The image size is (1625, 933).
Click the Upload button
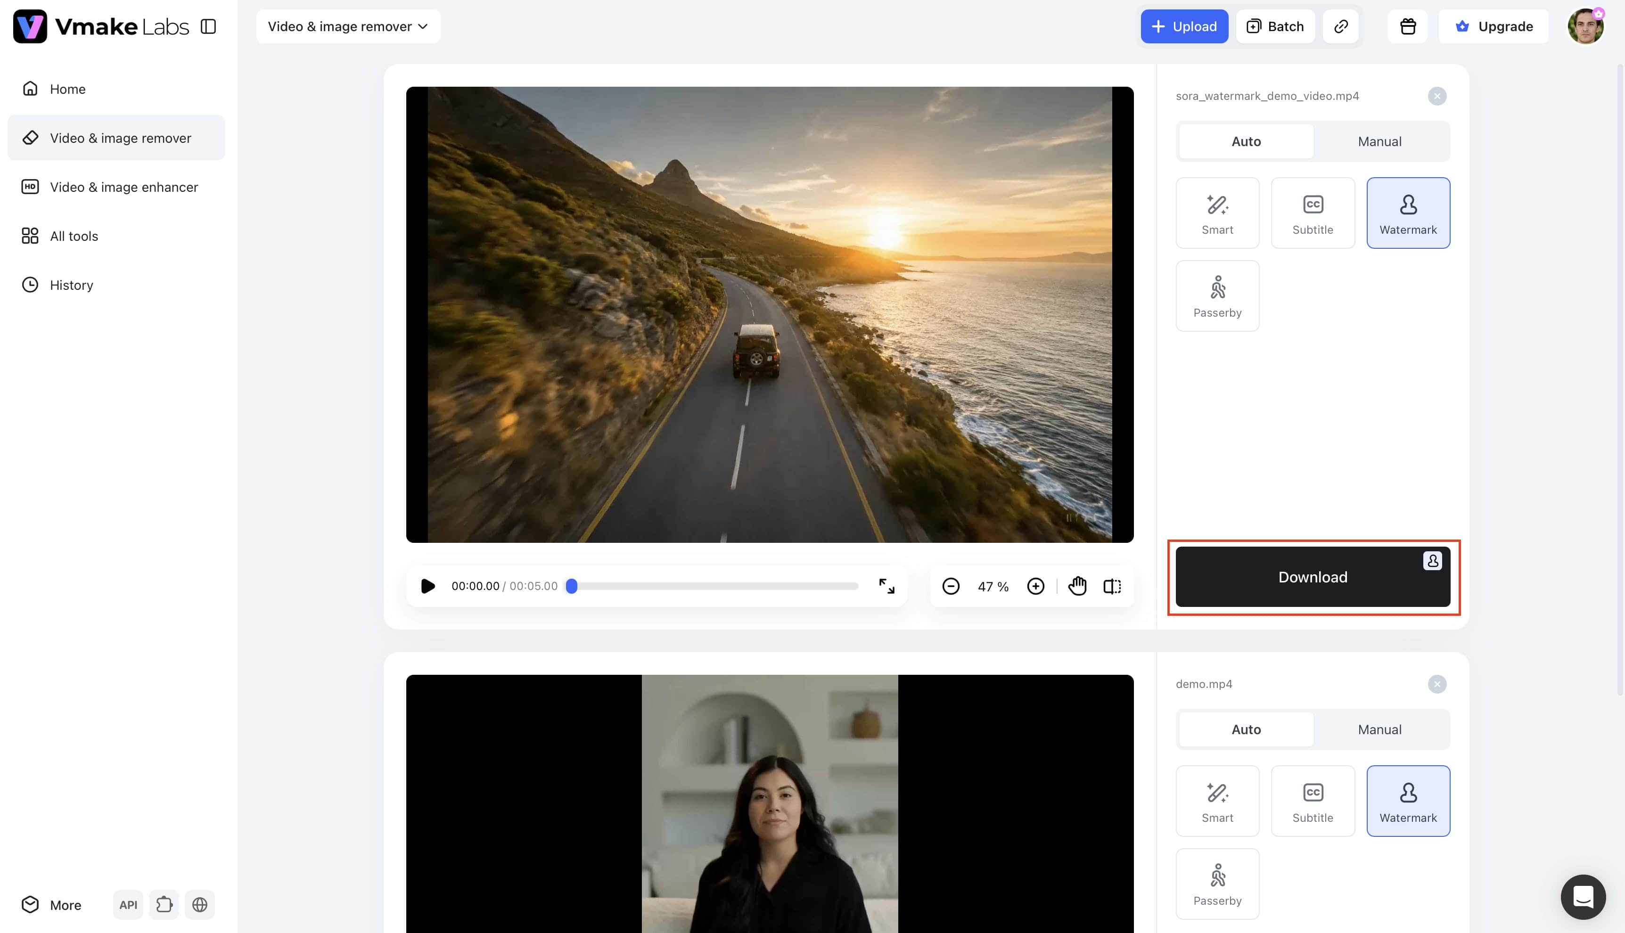point(1184,26)
